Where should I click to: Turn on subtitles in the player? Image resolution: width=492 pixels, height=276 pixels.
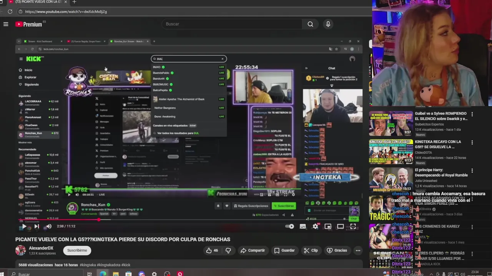coord(303,227)
